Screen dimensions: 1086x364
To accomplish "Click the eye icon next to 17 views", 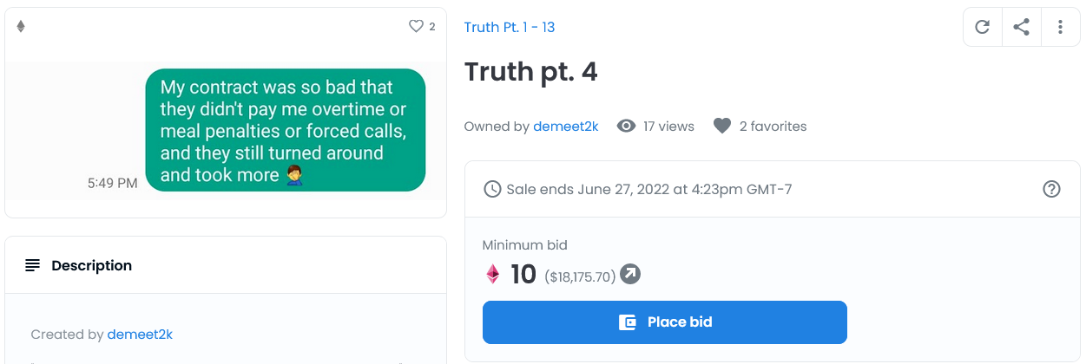I will tap(626, 127).
